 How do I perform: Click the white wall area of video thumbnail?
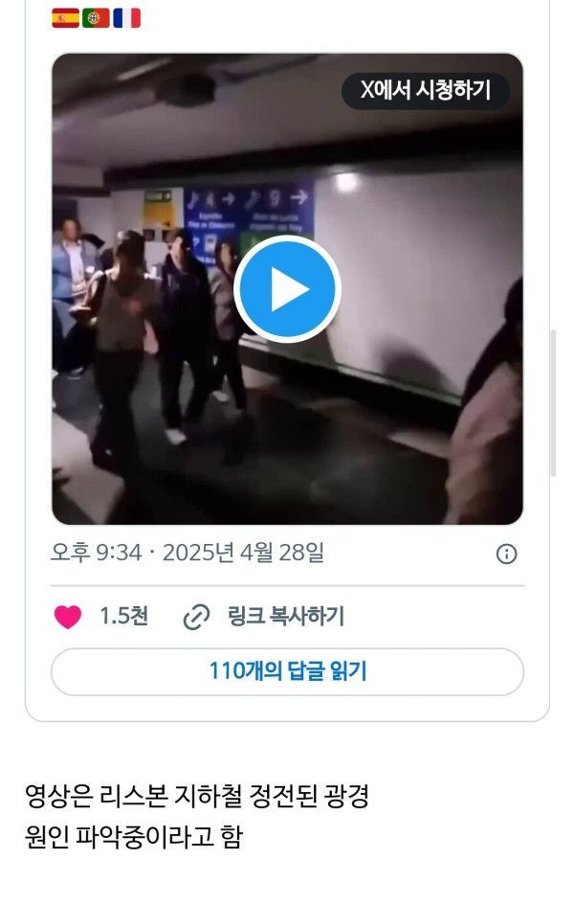click(421, 271)
